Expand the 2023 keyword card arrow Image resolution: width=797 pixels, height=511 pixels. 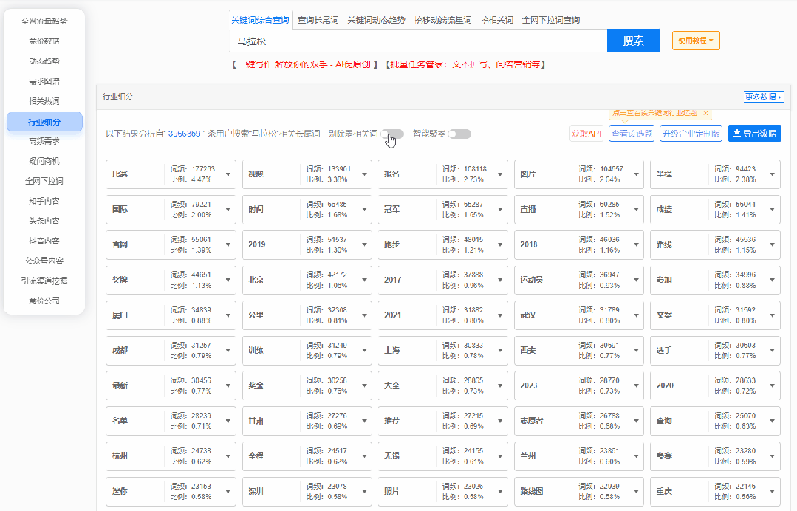pyautogui.click(x=637, y=386)
